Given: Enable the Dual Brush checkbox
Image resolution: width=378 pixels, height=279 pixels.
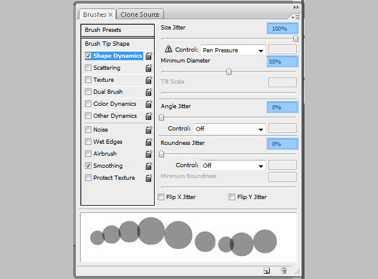Looking at the screenshot, I should click(88, 92).
